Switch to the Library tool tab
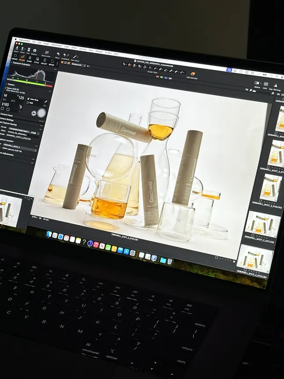Viewport: 284px width, 379px height. pos(15,56)
